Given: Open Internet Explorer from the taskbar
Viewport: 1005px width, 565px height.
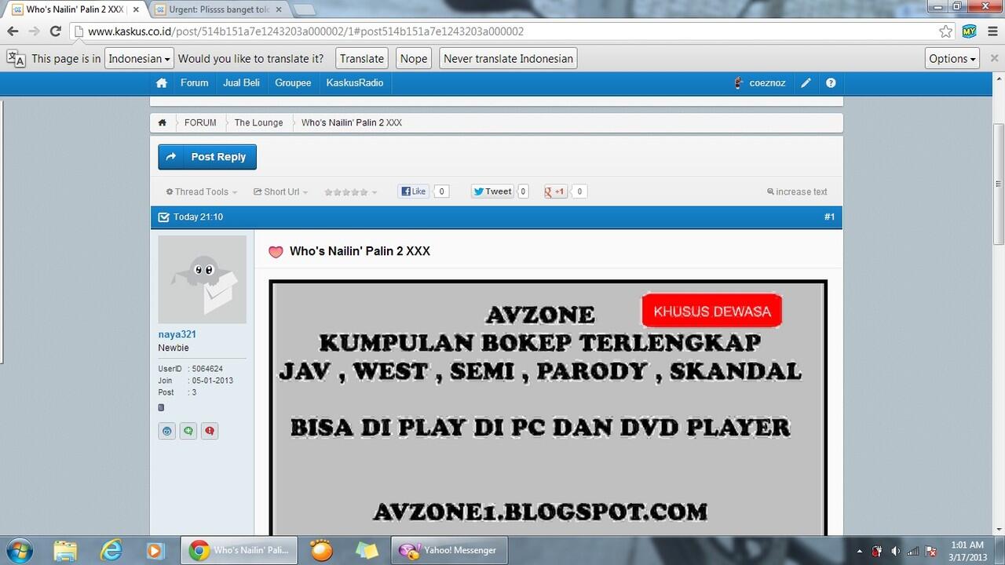Looking at the screenshot, I should 111,550.
